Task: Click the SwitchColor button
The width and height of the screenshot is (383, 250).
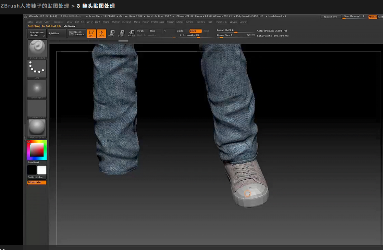Action: (x=37, y=177)
